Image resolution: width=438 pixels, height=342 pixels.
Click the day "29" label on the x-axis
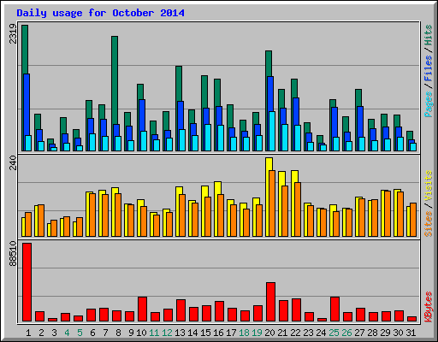click(x=385, y=333)
